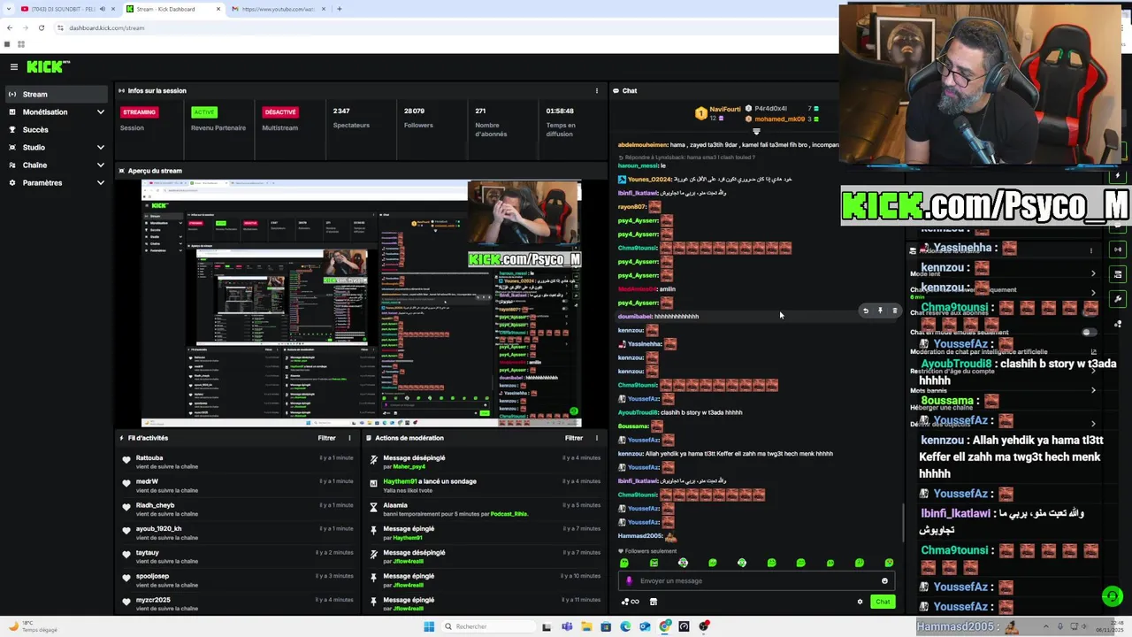Click the red STREAMING session badge
1132x637 pixels.
139,112
